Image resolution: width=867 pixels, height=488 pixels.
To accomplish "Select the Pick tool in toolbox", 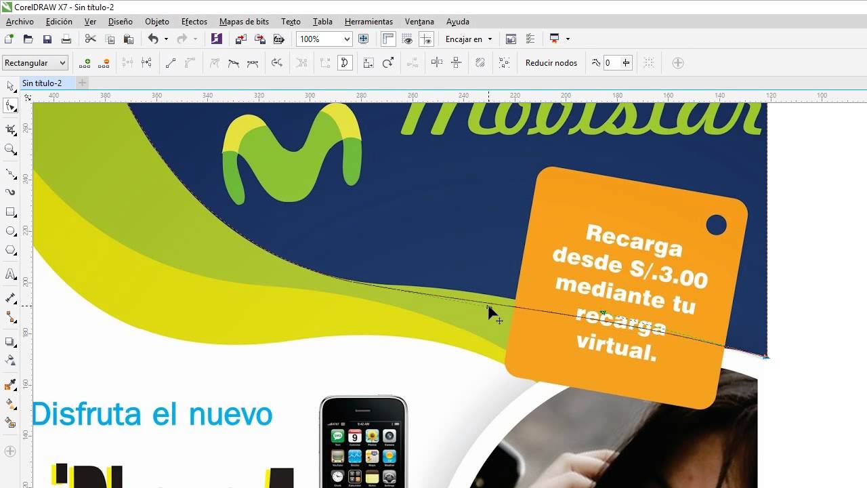I will (x=10, y=86).
